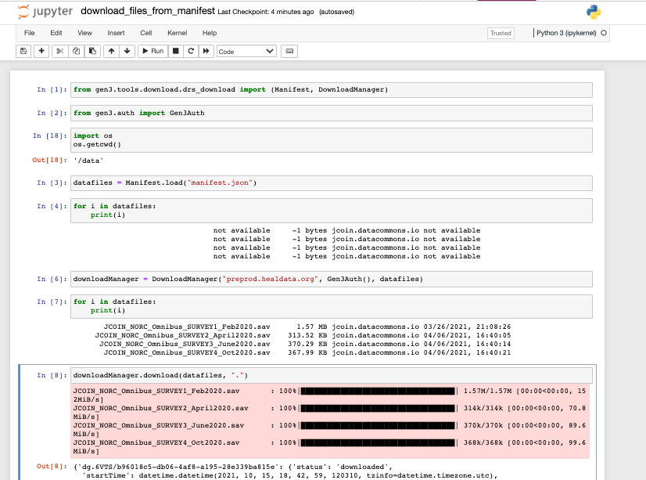Select cell importing Manifest, DownloadManager
The height and width of the screenshot is (480, 646).
pyautogui.click(x=332, y=90)
